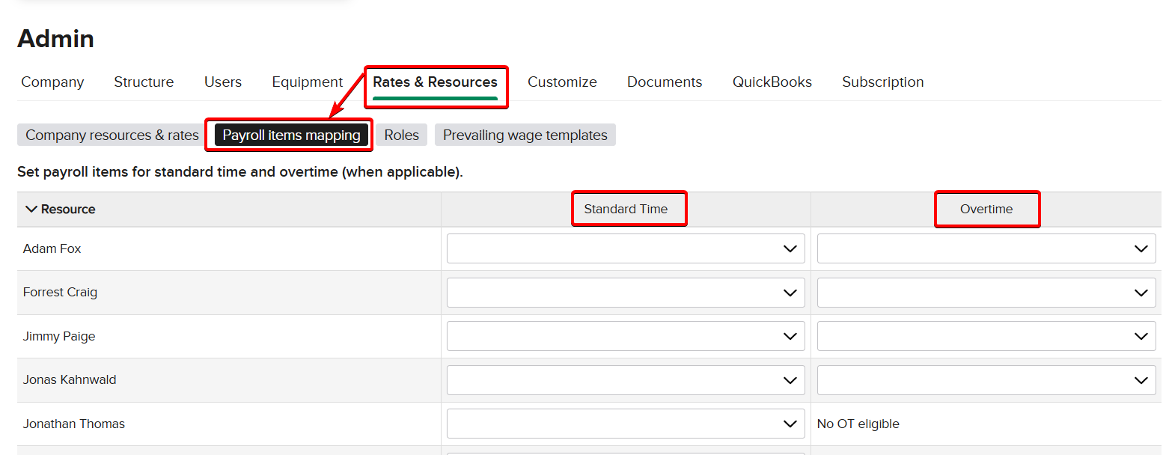Go to the Subscription tab
Viewport: 1163px width, 455px height.
[x=882, y=82]
